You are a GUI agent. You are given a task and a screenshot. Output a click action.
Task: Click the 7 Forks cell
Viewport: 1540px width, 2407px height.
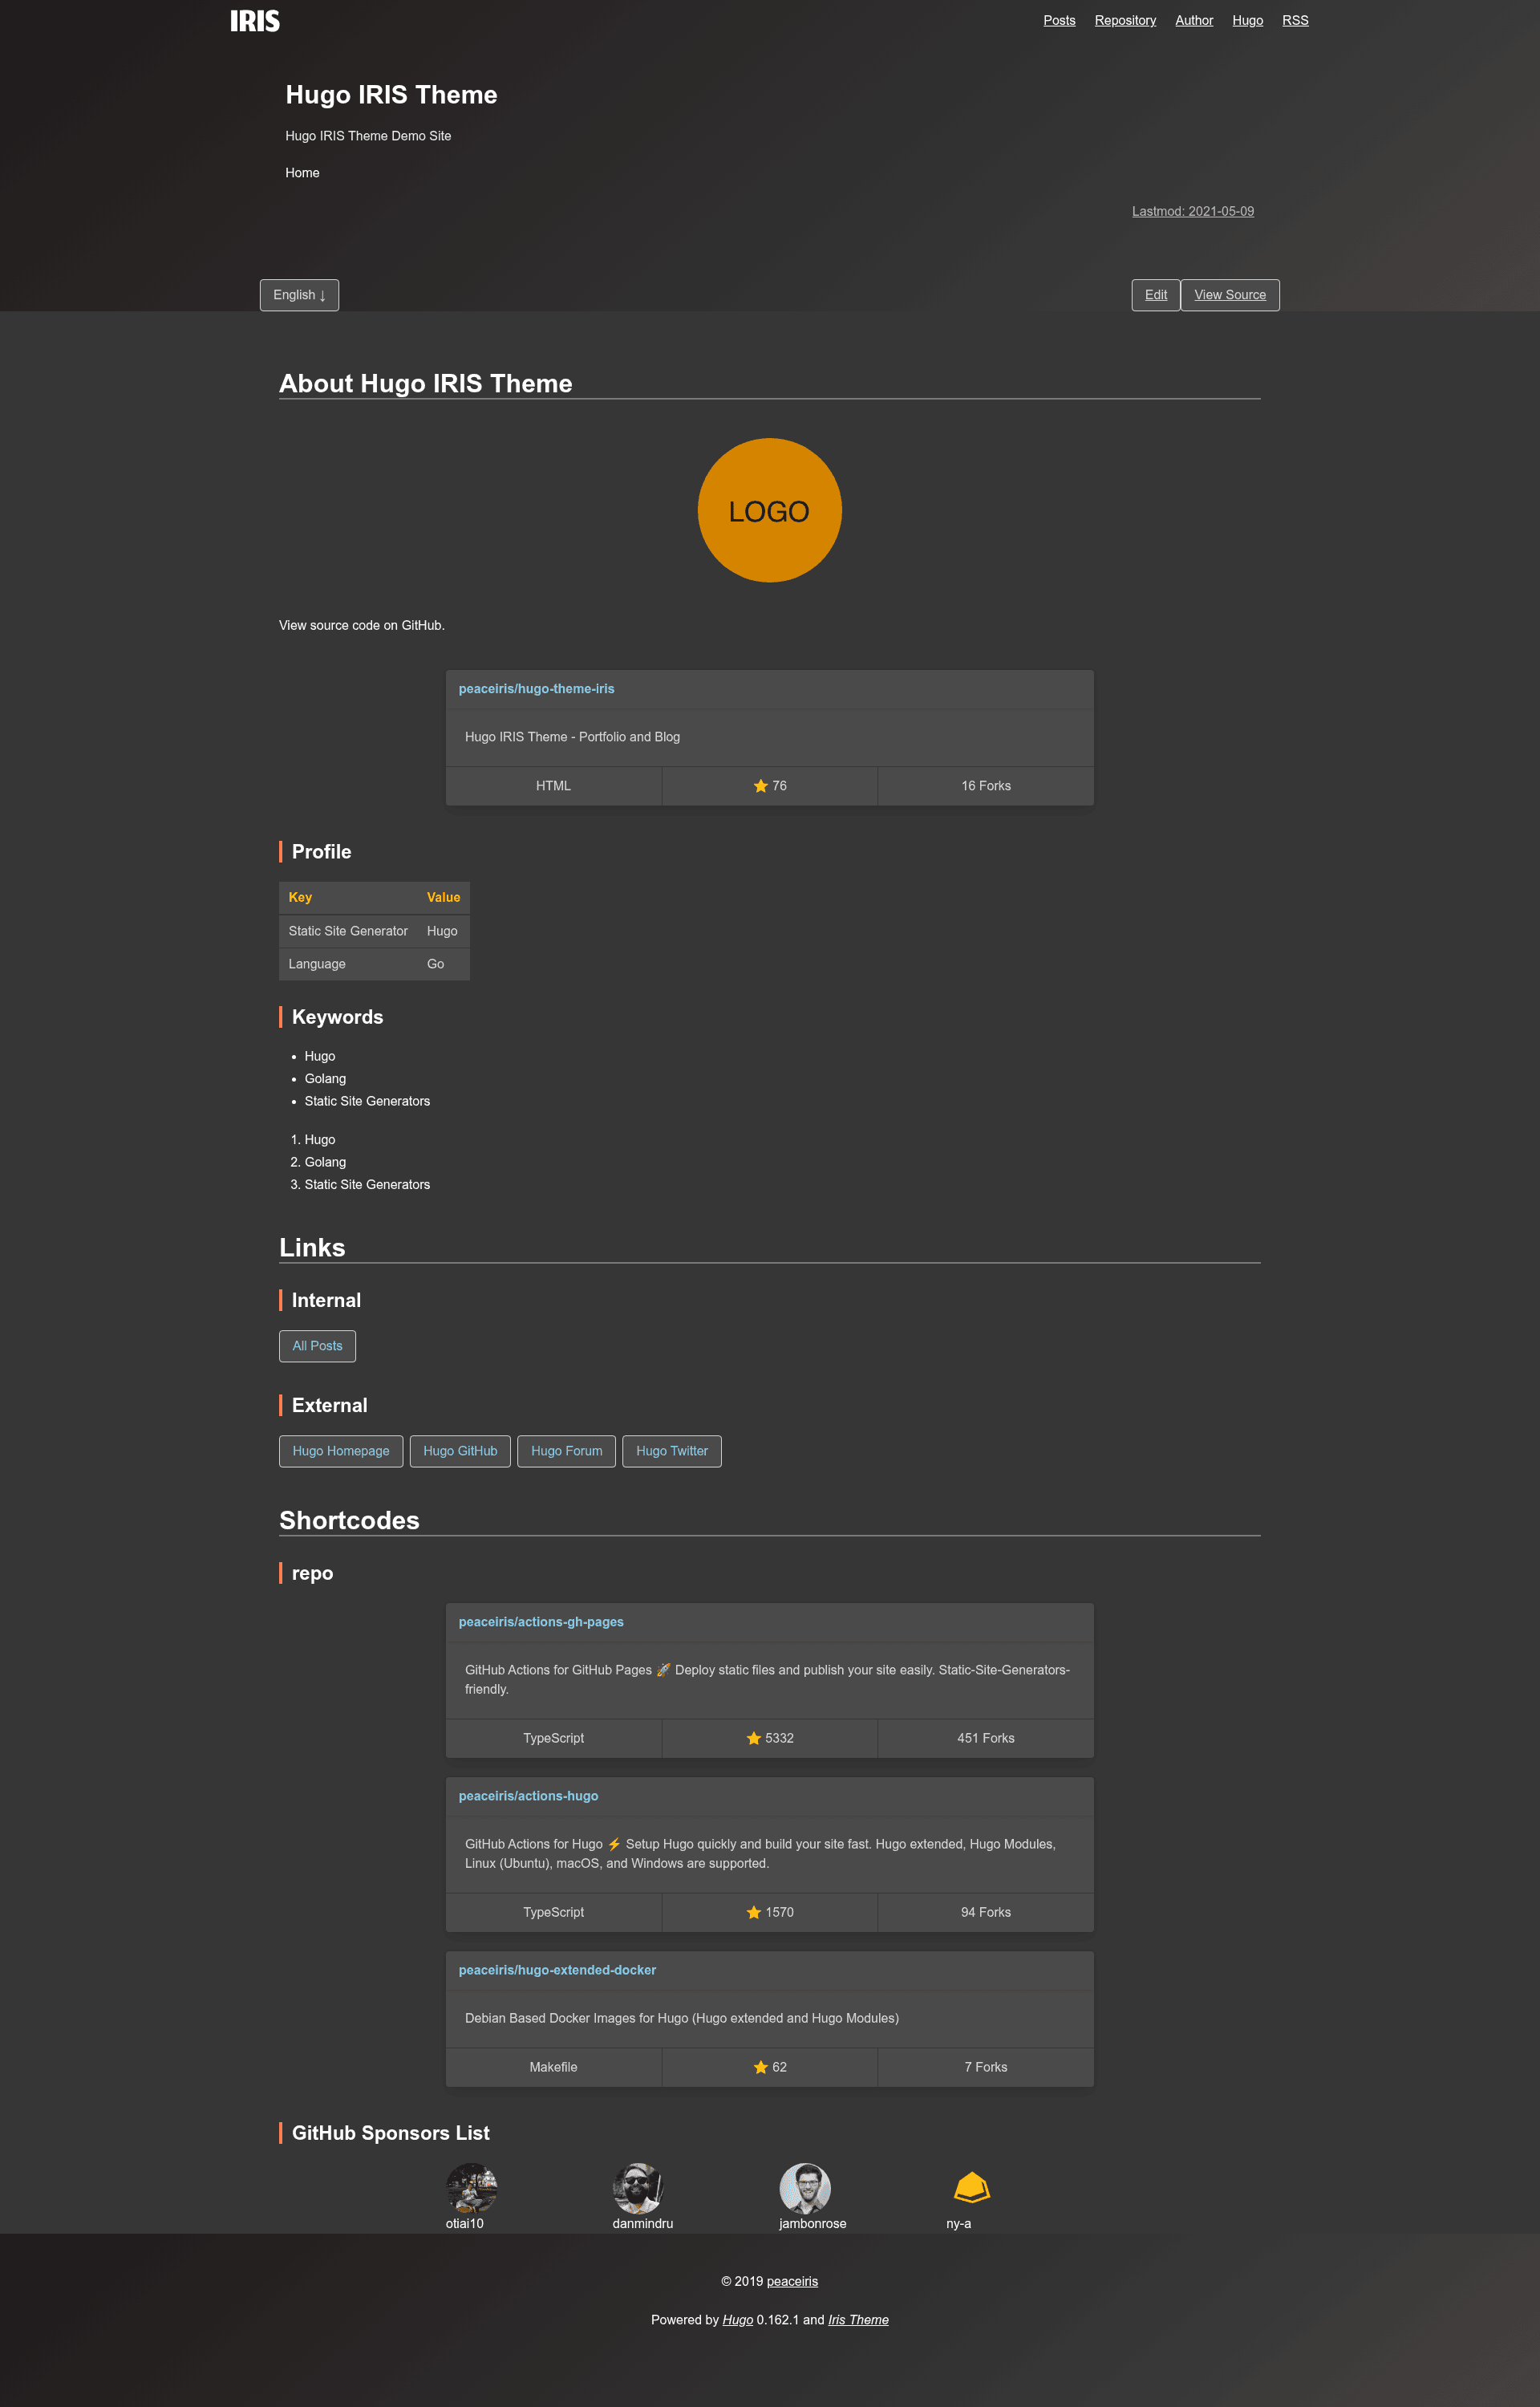[x=985, y=2067]
